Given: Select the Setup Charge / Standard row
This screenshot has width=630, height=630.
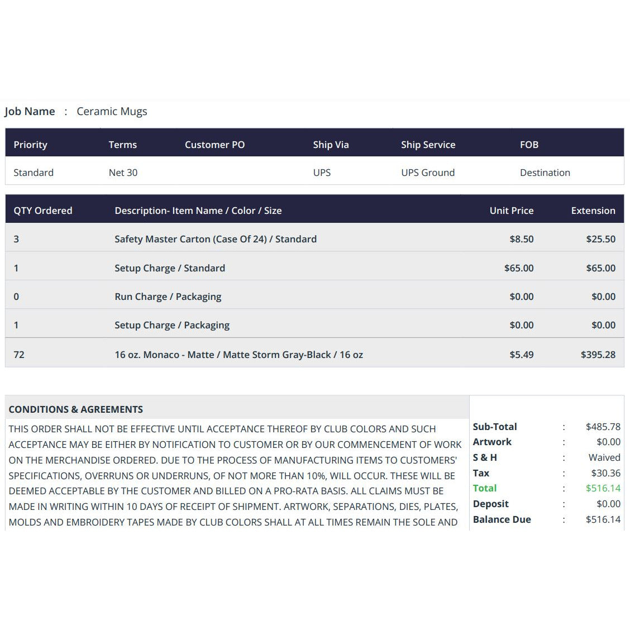Looking at the screenshot, I should [314, 268].
